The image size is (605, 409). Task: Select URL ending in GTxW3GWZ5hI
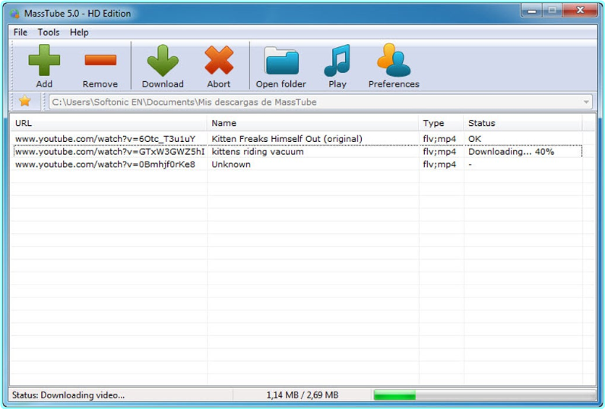(110, 152)
